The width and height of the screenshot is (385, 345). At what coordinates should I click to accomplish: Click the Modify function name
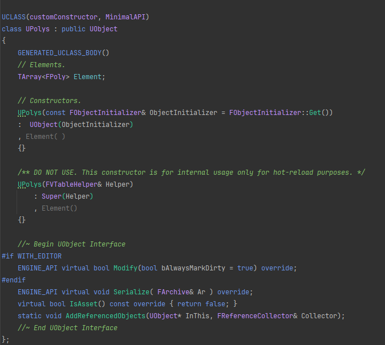pos(125,268)
